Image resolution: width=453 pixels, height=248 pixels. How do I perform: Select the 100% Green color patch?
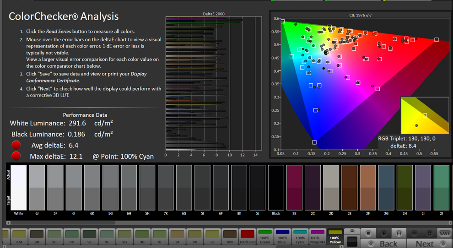(x=265, y=237)
